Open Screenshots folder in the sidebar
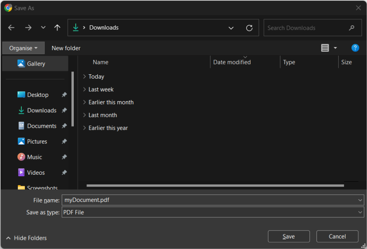Viewport: 367px width, 249px height. point(42,188)
